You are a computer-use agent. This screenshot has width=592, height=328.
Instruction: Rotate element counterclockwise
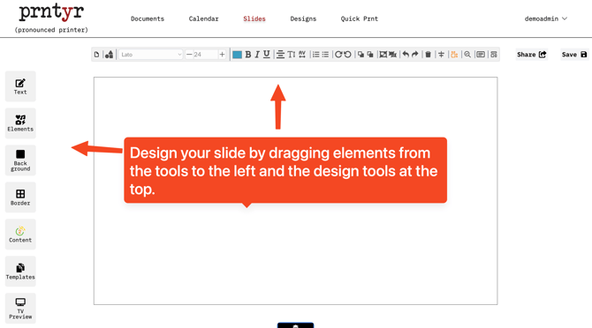(348, 55)
